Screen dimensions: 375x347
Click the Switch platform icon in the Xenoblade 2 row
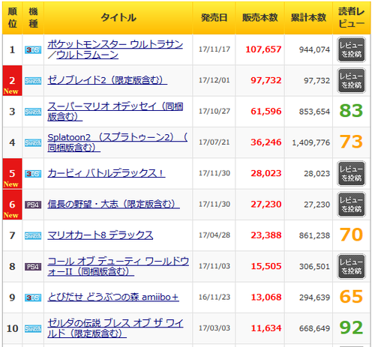33,81
